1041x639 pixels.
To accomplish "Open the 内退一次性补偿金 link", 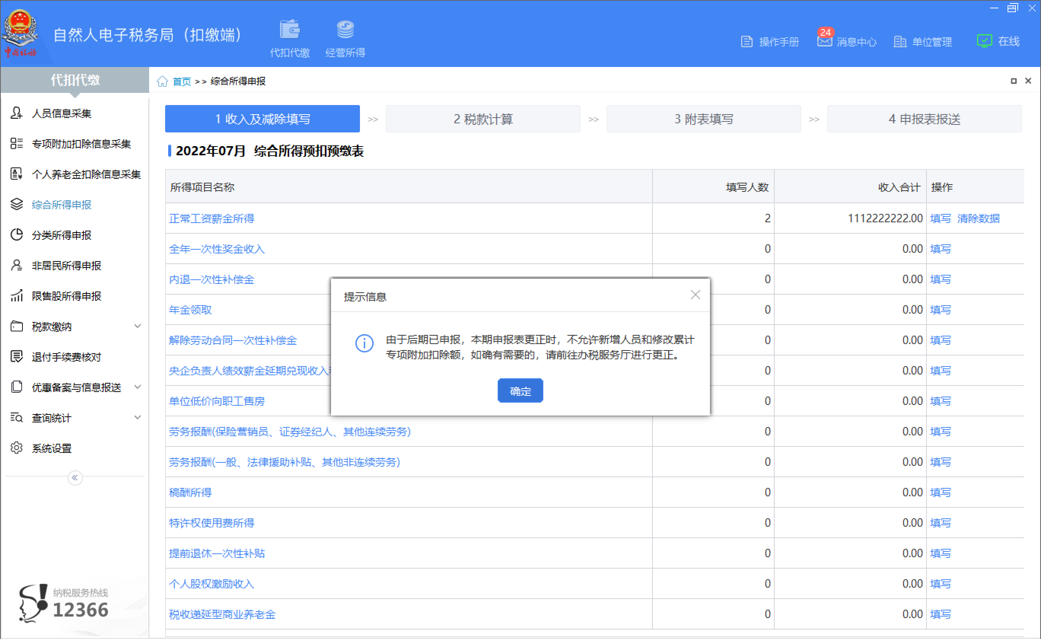I will (212, 279).
